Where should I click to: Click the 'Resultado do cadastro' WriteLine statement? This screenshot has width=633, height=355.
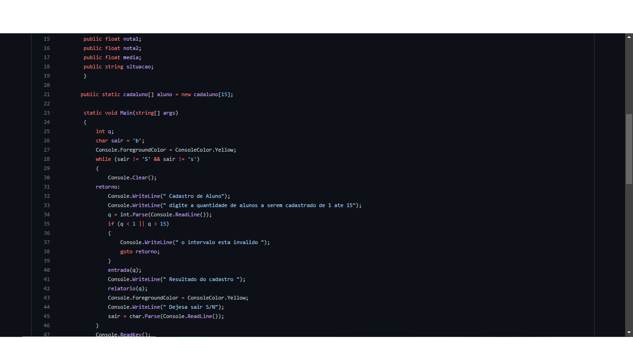point(177,279)
